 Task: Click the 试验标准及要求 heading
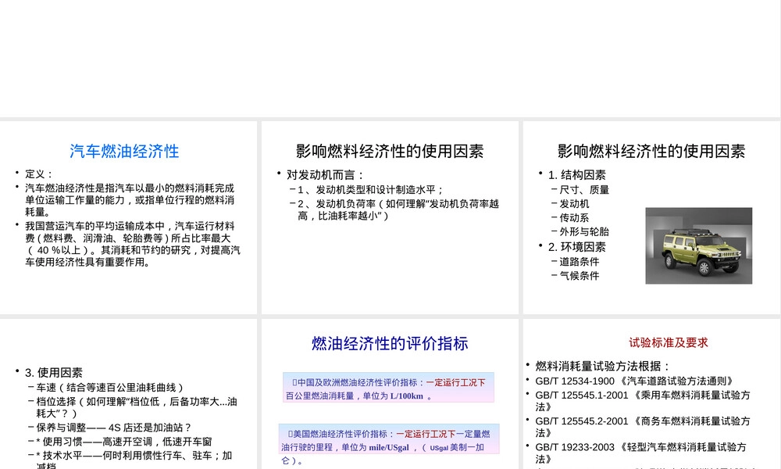pos(668,342)
